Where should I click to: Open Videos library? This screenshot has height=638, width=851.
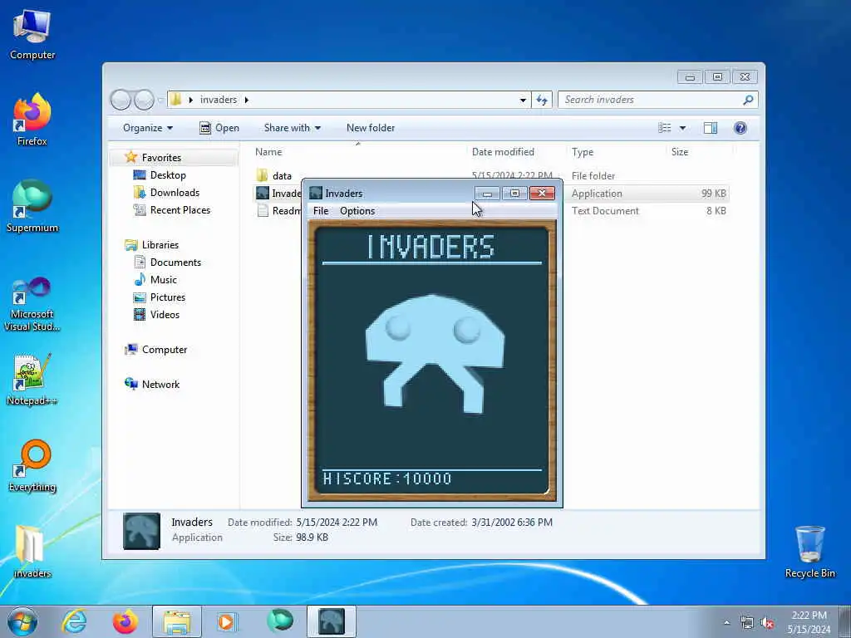[165, 315]
